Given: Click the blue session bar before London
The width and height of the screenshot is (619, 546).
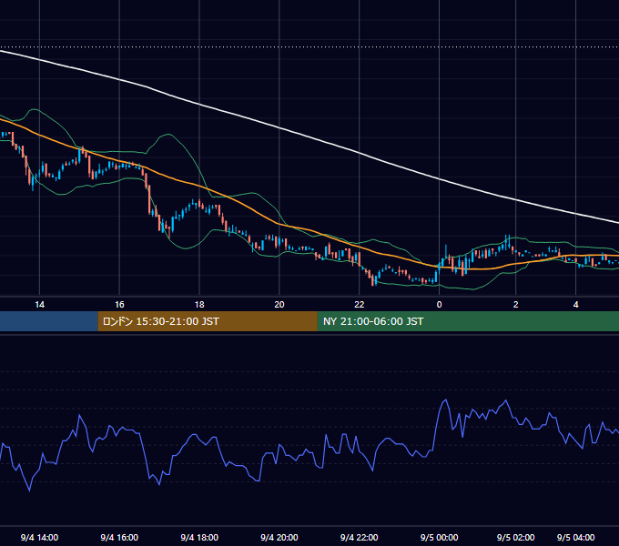Looking at the screenshot, I should click(49, 321).
